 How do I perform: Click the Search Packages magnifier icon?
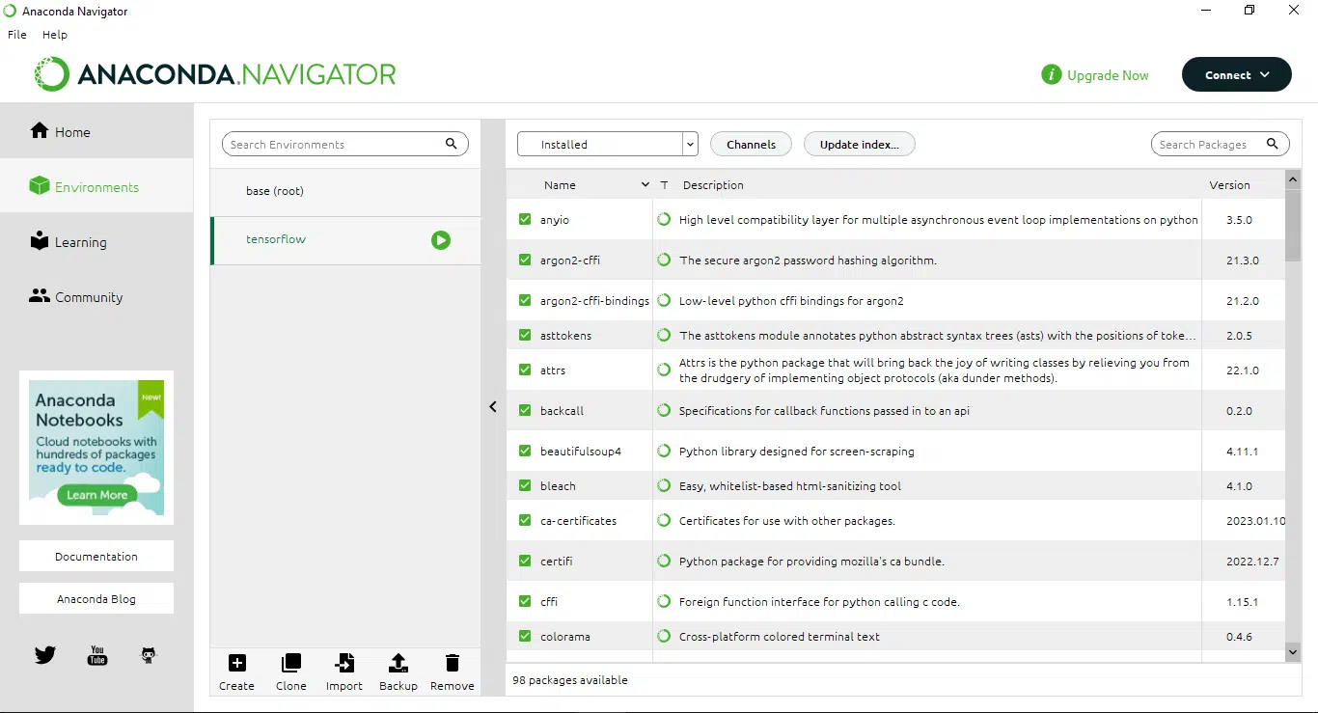[1273, 144]
